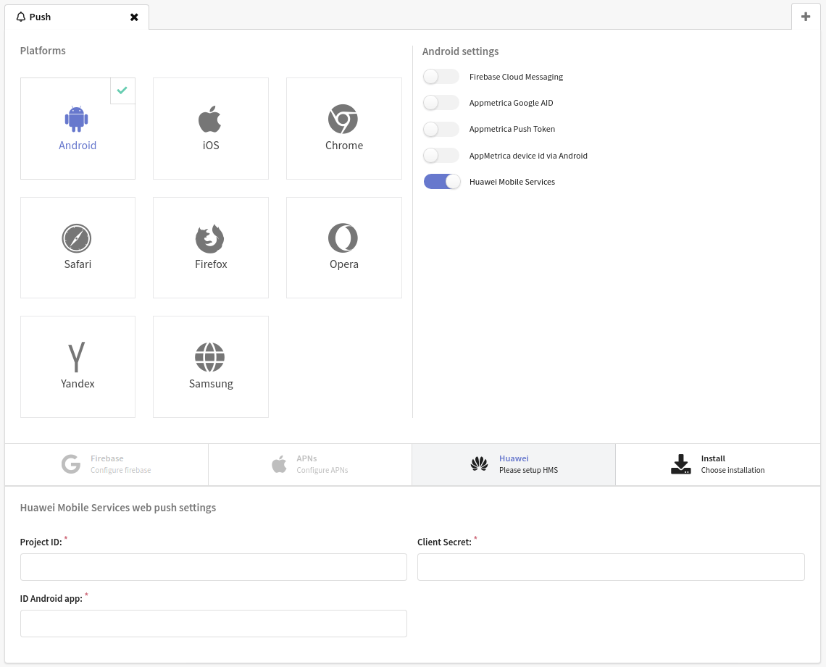
Task: Click the Yandex label text
Action: point(78,384)
